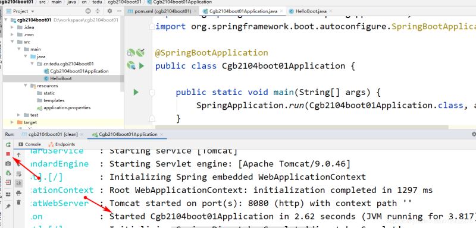476x228 pixels.
Task: Click the main breadcrumb in navigation bar
Action: pos(57,2)
